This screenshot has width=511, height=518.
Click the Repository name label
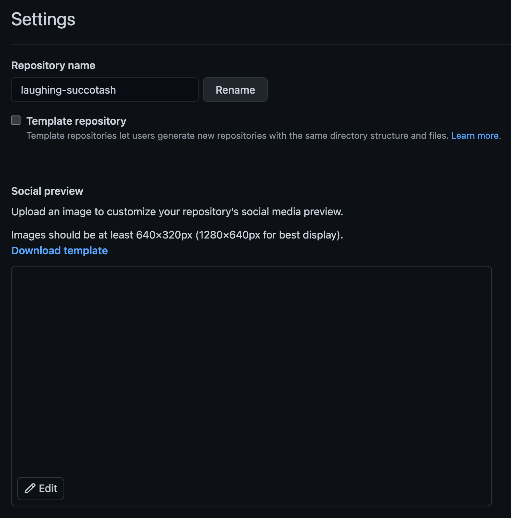[53, 65]
